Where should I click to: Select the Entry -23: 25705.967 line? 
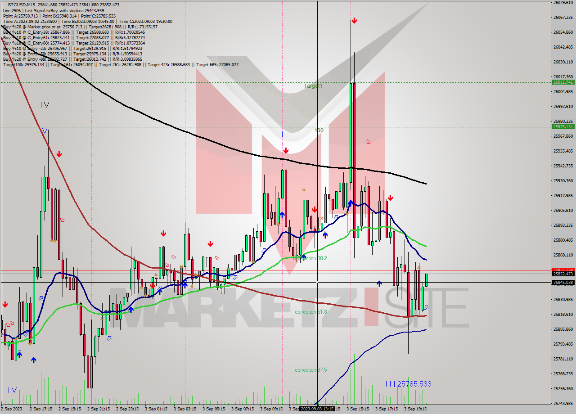[x=72, y=49]
